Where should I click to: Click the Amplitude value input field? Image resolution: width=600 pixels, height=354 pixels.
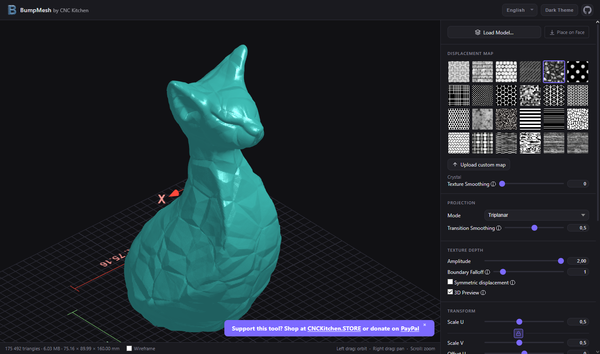tap(578, 261)
